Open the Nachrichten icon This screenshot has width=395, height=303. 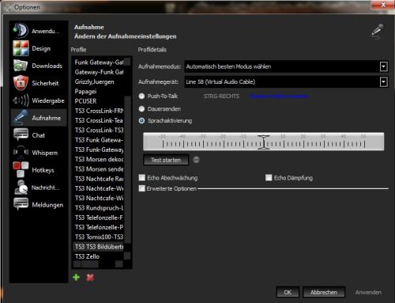[x=21, y=187]
